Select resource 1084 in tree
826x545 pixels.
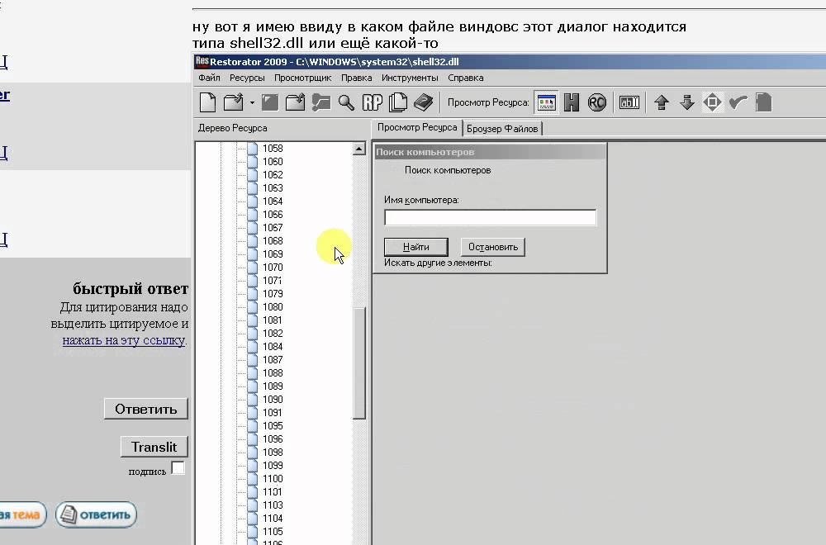click(273, 347)
